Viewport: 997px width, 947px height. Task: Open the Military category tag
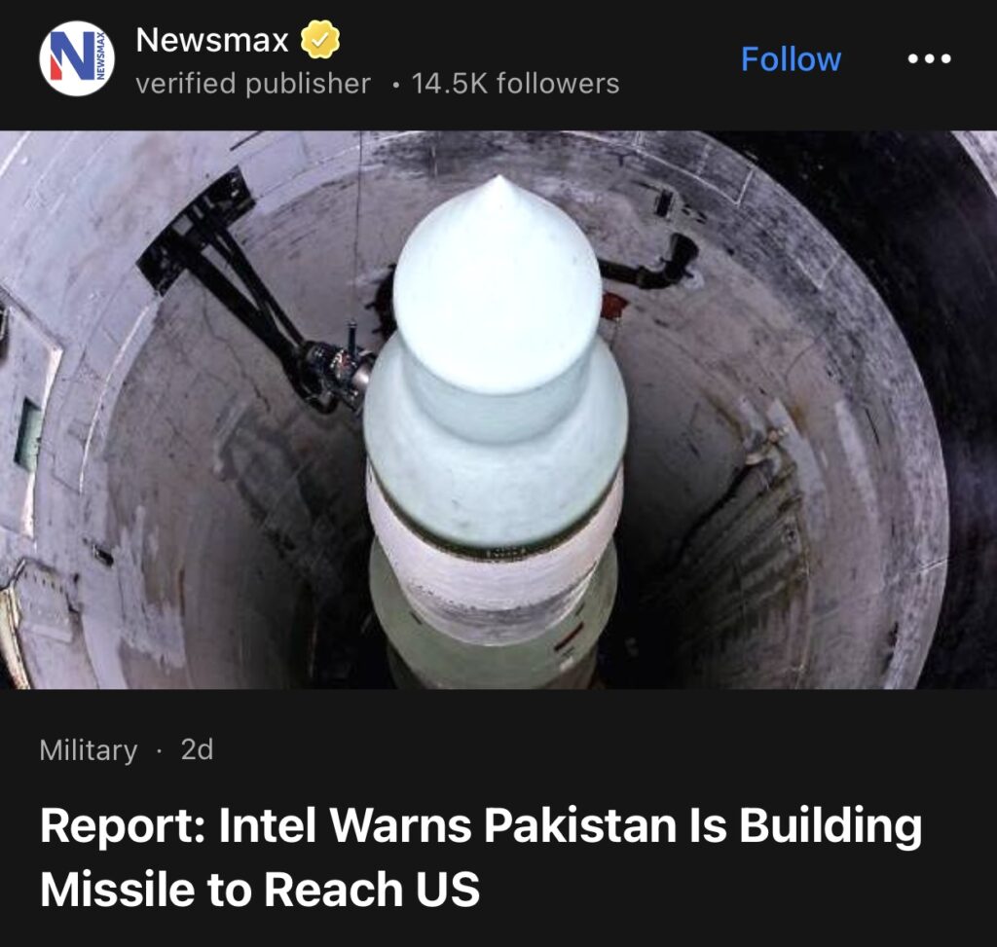(89, 750)
